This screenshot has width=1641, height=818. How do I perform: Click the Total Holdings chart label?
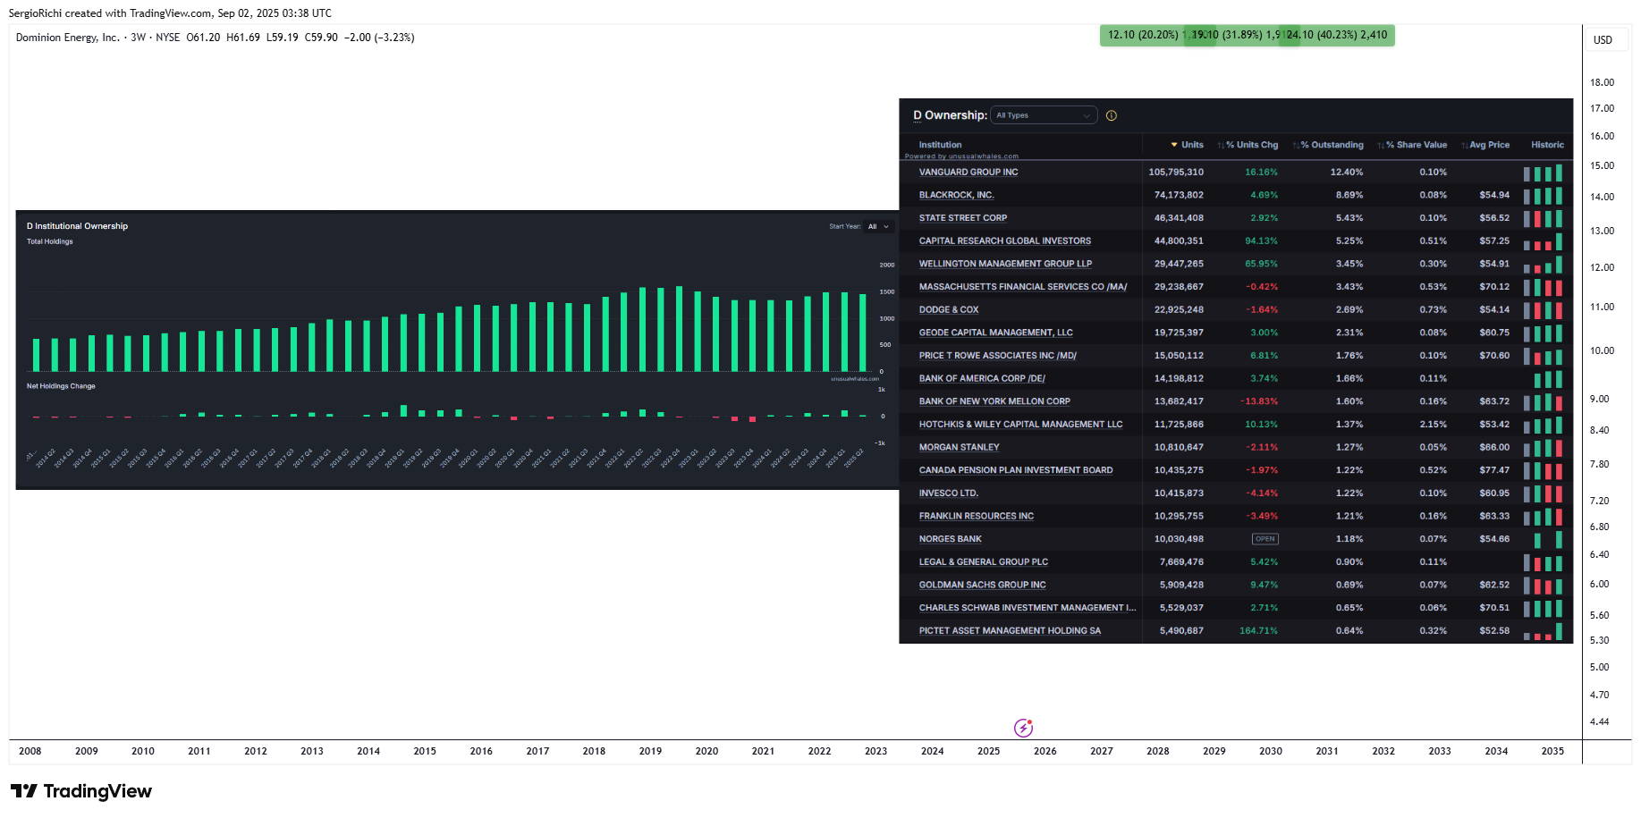pos(50,241)
